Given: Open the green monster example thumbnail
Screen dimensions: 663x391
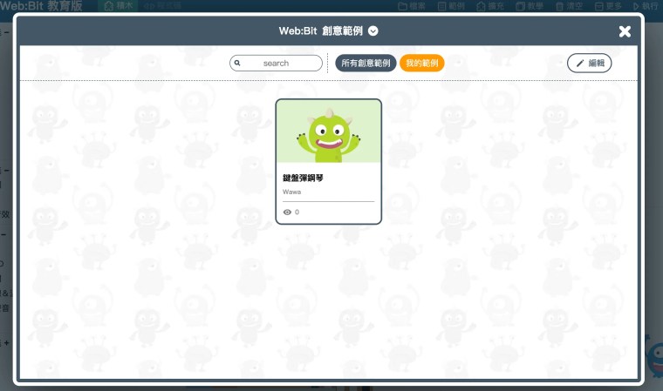Looking at the screenshot, I should tap(329, 131).
